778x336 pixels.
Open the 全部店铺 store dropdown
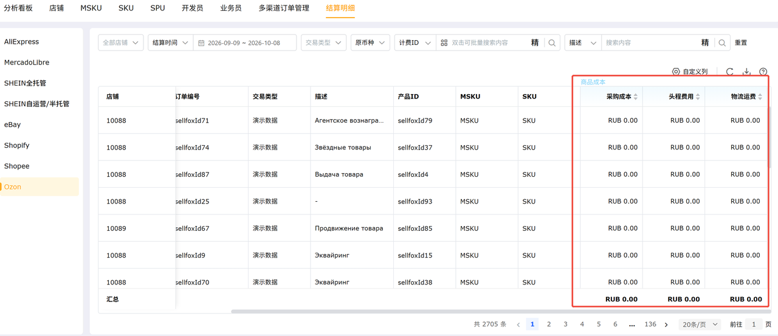[x=121, y=43]
